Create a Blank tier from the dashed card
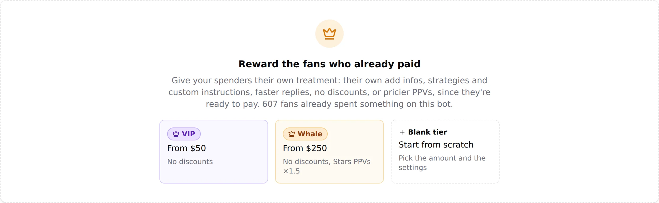This screenshot has width=659, height=203. pos(445,152)
